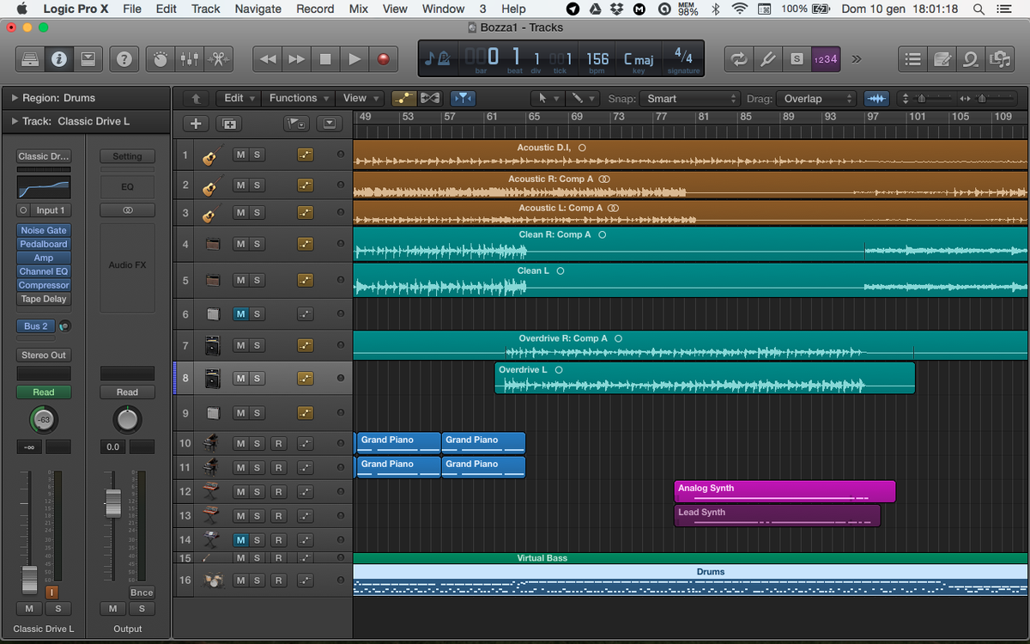Mute track 1
This screenshot has width=1030, height=644.
[240, 155]
